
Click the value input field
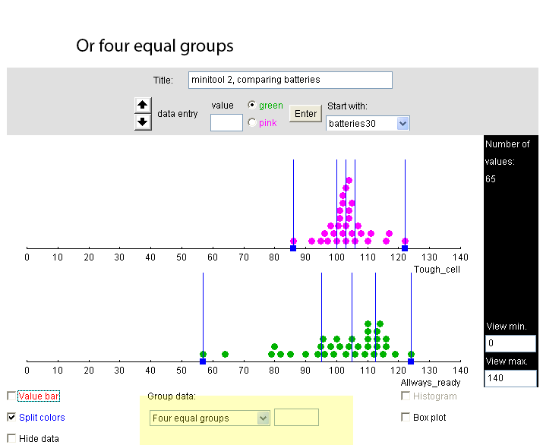[226, 122]
